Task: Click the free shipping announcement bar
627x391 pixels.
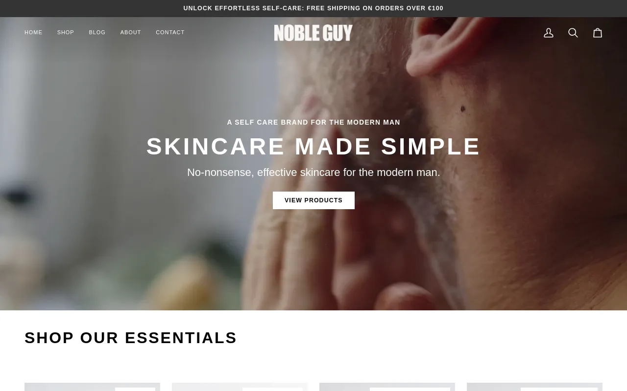Action: click(x=313, y=8)
